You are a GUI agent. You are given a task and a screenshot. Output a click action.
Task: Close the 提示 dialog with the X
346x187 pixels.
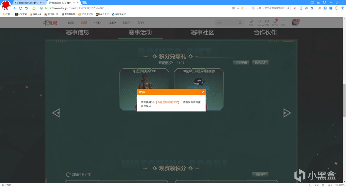pos(202,92)
